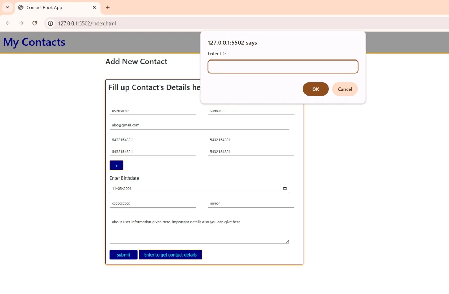The width and height of the screenshot is (449, 294).
Task: Click the Enter ID prompt text box
Action: click(283, 66)
